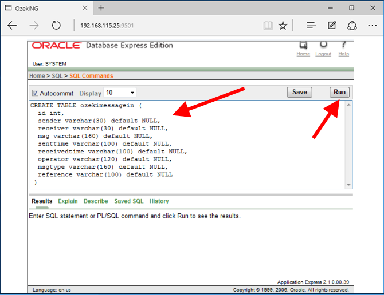Click the 'msgtype varchar(160)' line
The image size is (384, 295).
click(x=103, y=167)
